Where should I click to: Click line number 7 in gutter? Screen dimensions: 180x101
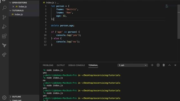coord(46,26)
